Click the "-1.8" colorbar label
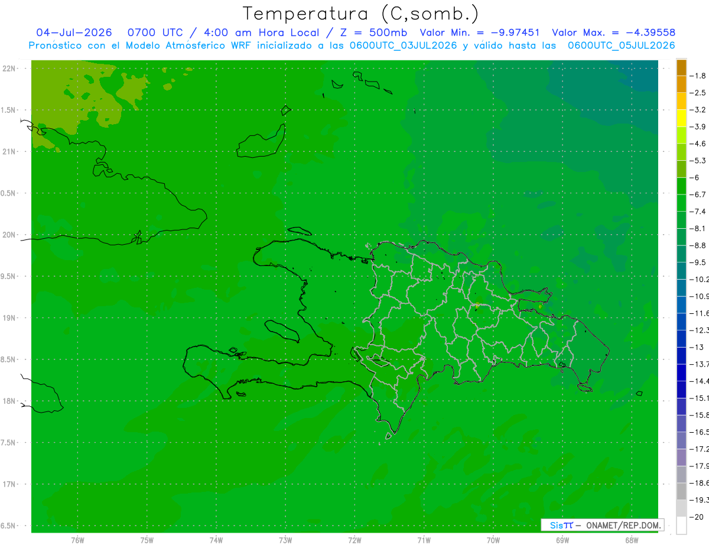This screenshot has width=709, height=548. (698, 76)
